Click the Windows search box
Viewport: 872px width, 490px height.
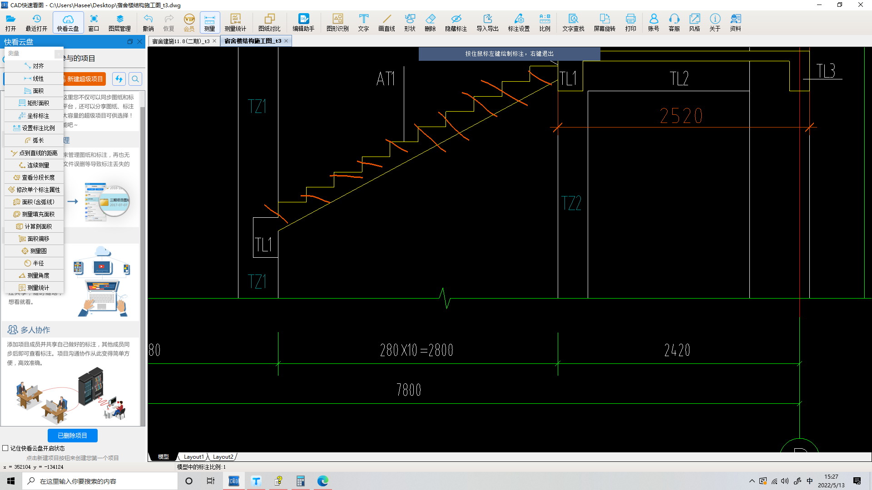tap(100, 481)
